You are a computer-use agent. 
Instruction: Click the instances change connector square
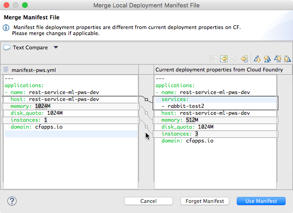pos(146,127)
